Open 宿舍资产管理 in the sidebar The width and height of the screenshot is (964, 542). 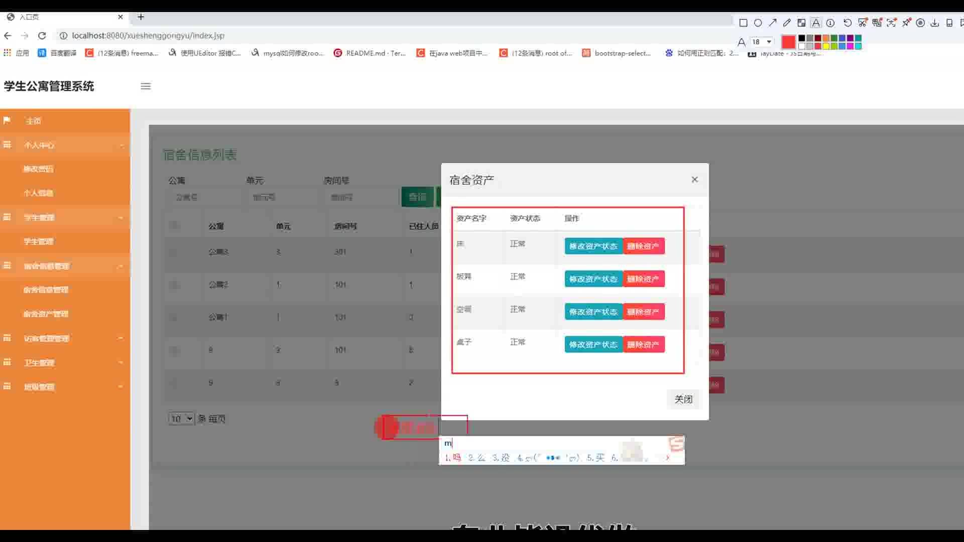(x=46, y=314)
